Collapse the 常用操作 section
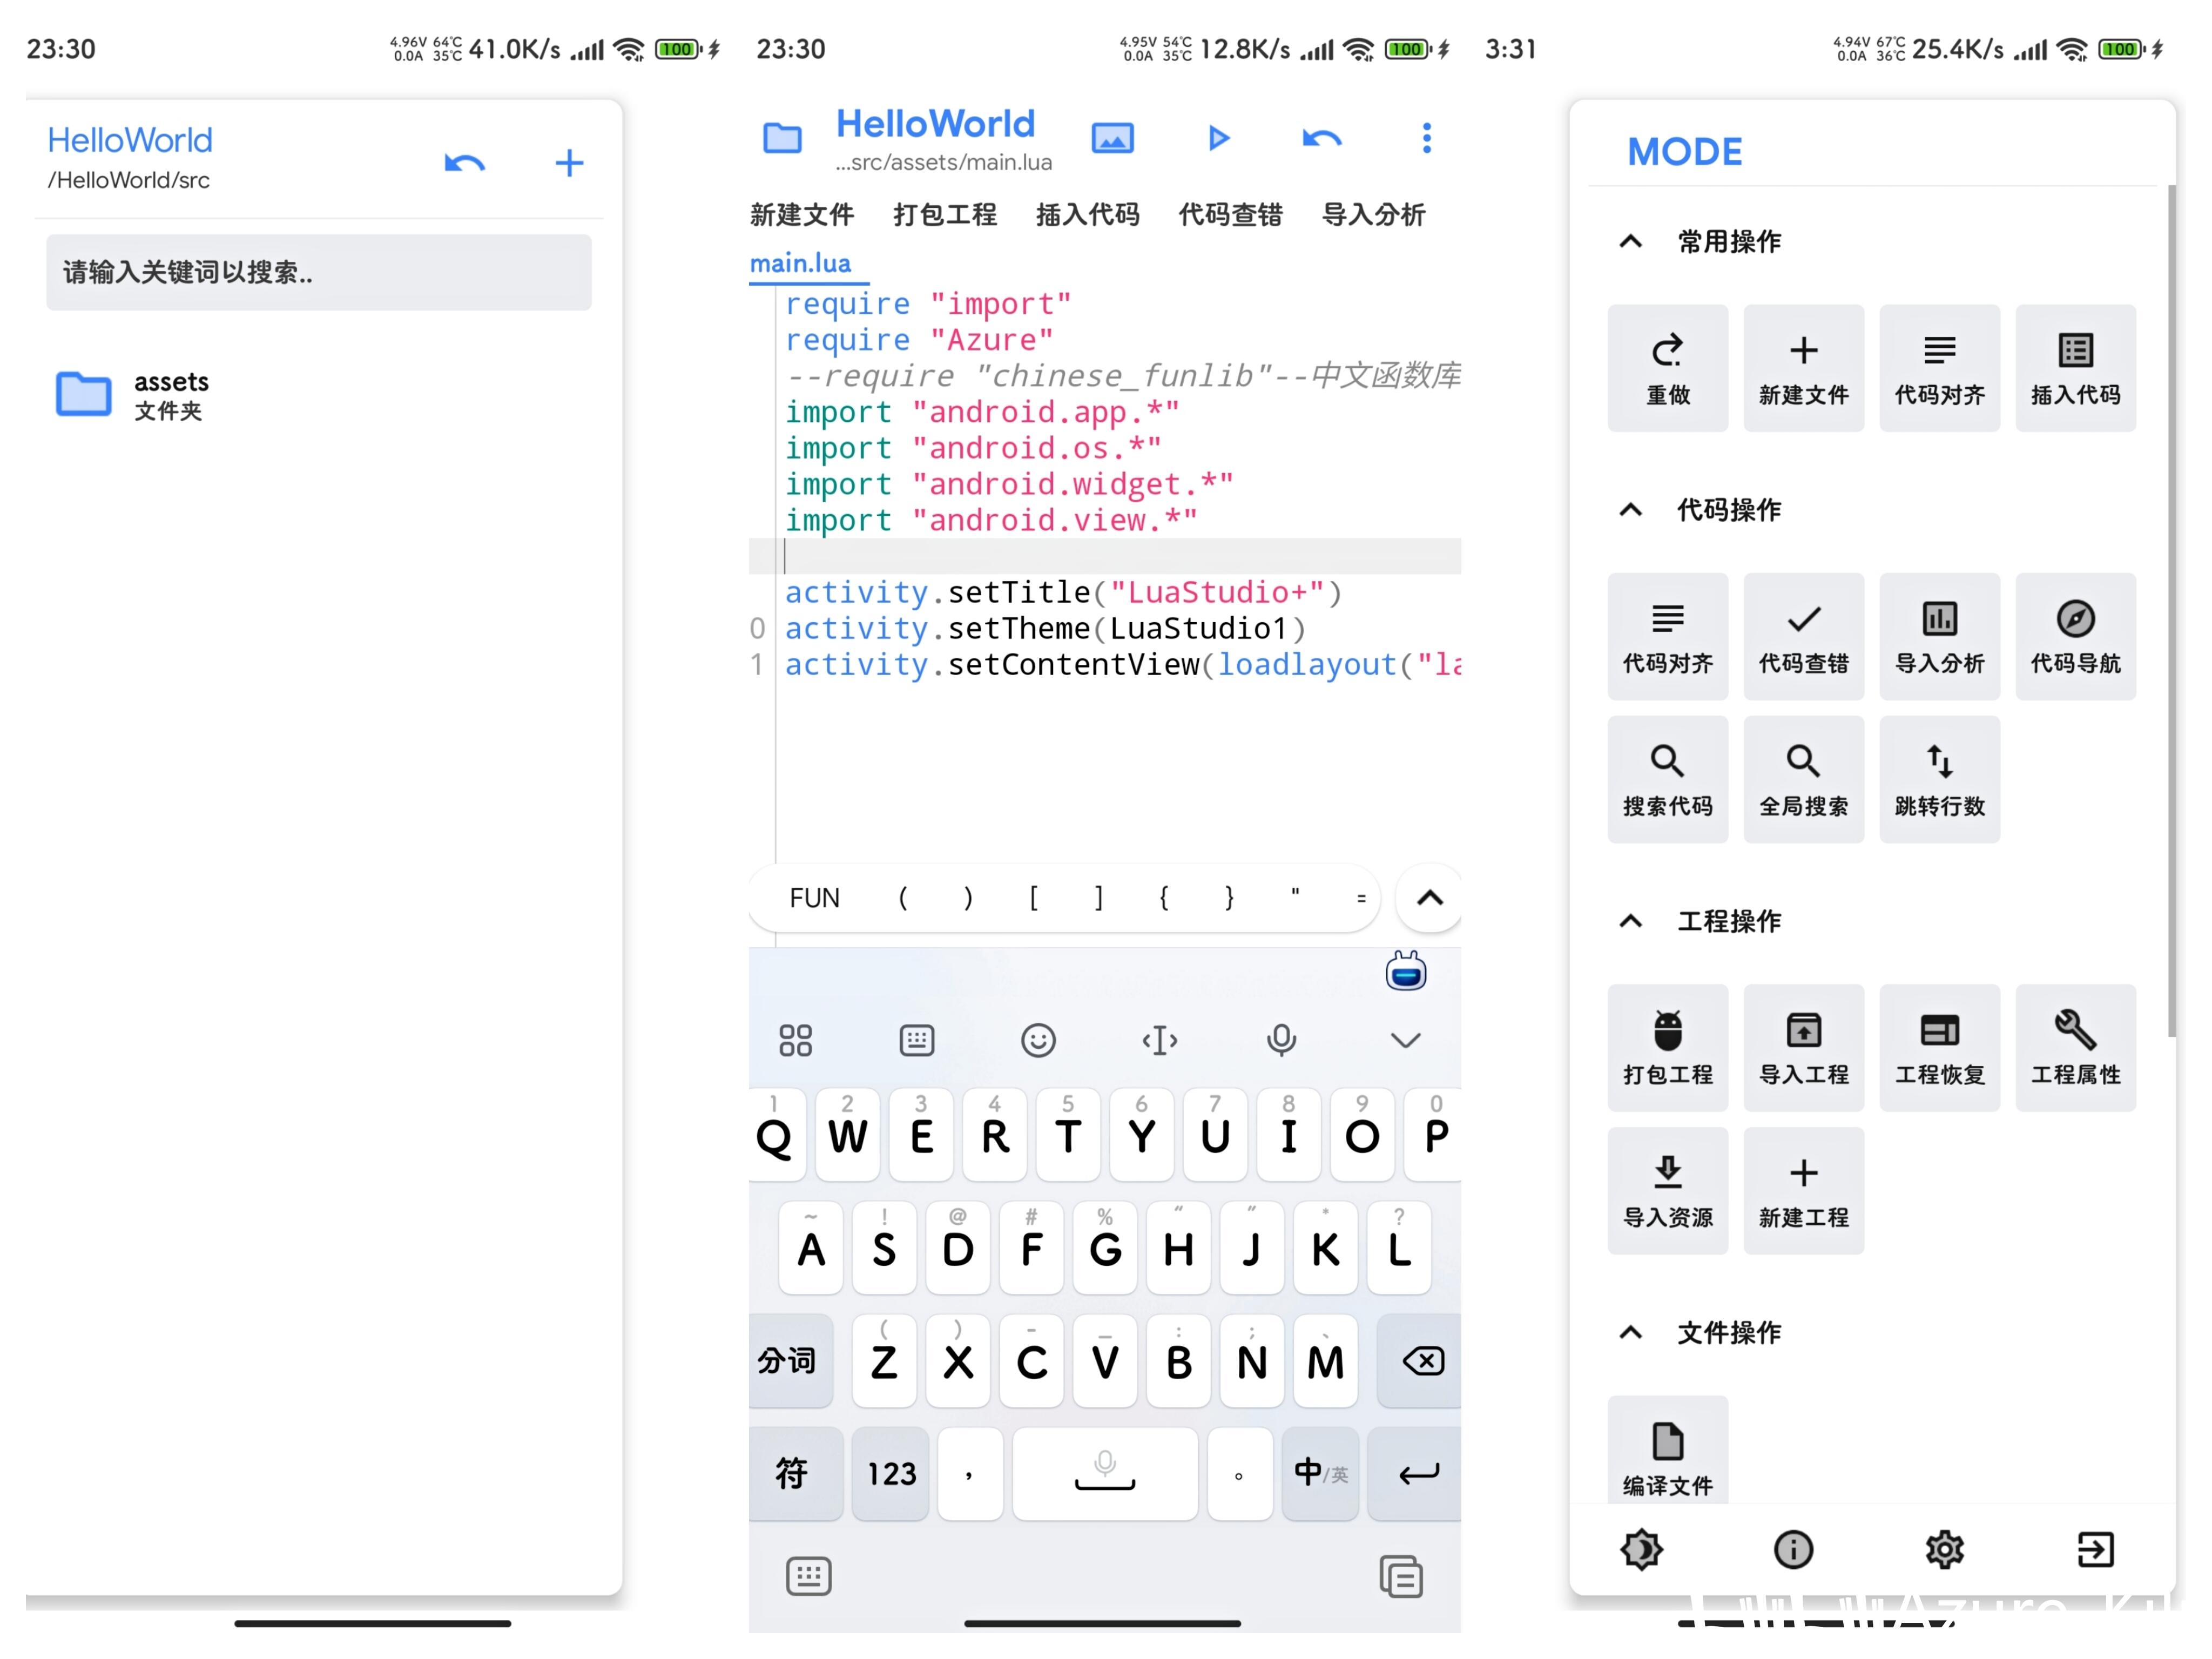2212x1659 pixels. [1631, 241]
